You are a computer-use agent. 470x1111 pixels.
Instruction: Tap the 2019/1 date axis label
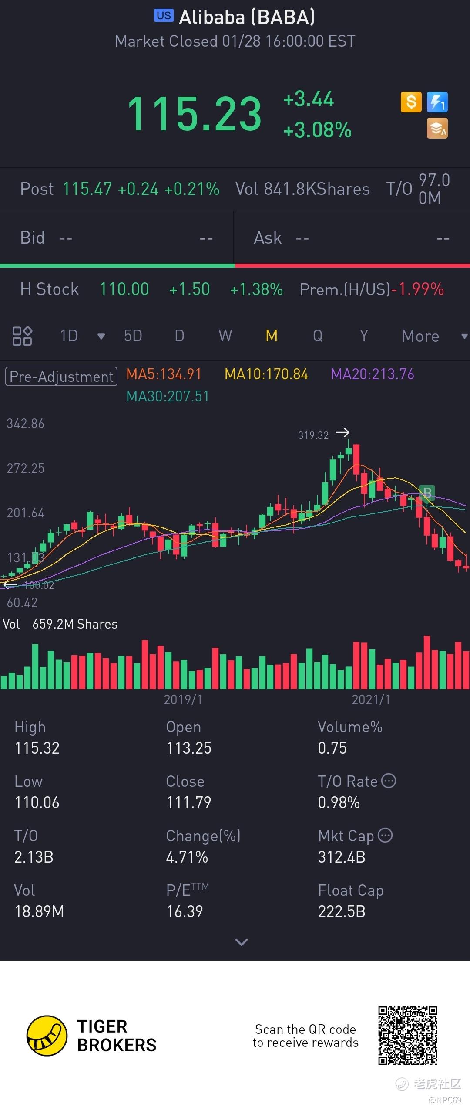pyautogui.click(x=183, y=700)
